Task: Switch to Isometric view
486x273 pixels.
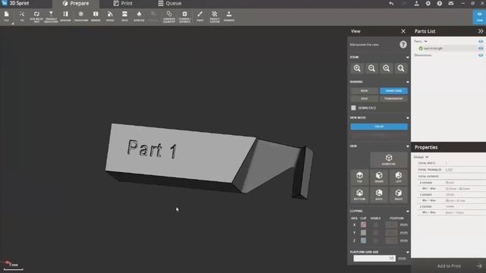Action: coord(389,159)
